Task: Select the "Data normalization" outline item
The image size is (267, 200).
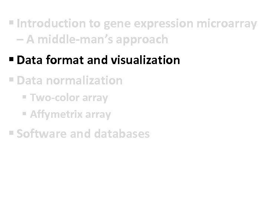Action: [70, 80]
